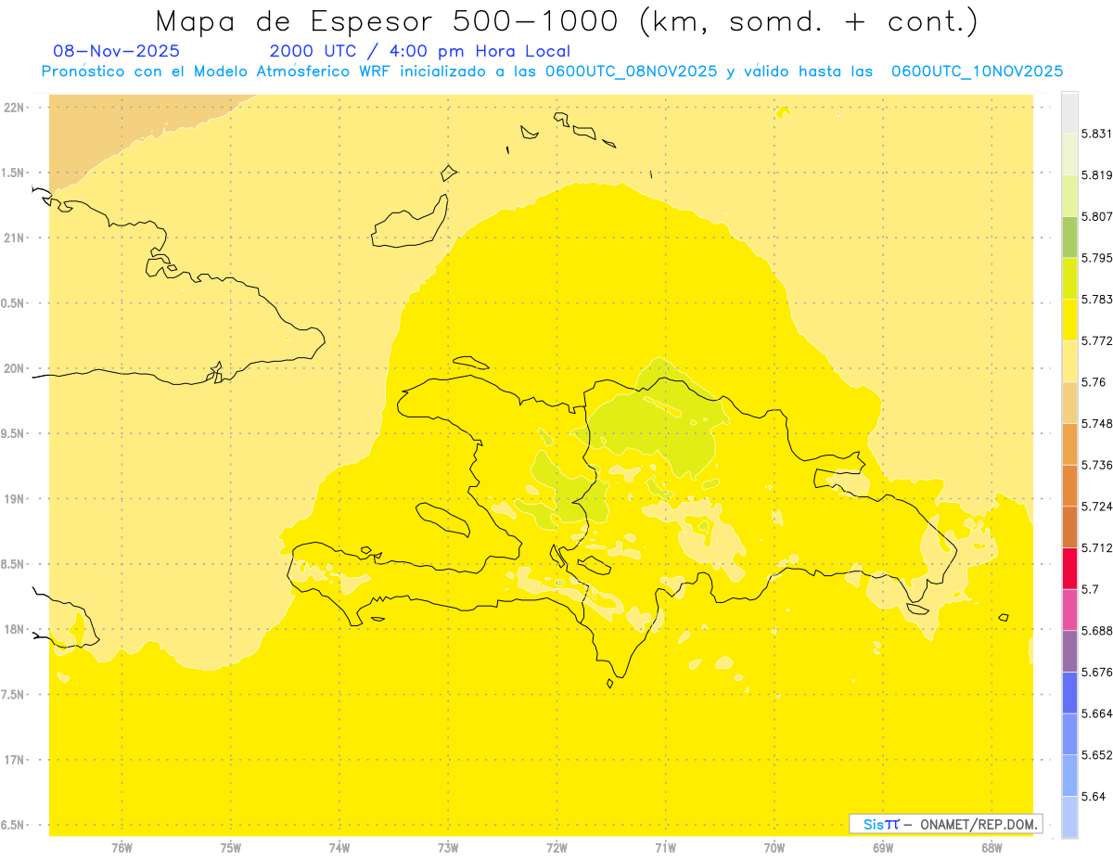Click the legend value "5.819"
This screenshot has width=1113, height=860.
coord(1096,174)
